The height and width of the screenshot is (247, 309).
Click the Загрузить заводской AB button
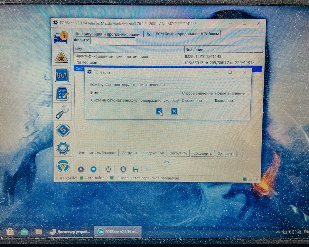(x=143, y=153)
